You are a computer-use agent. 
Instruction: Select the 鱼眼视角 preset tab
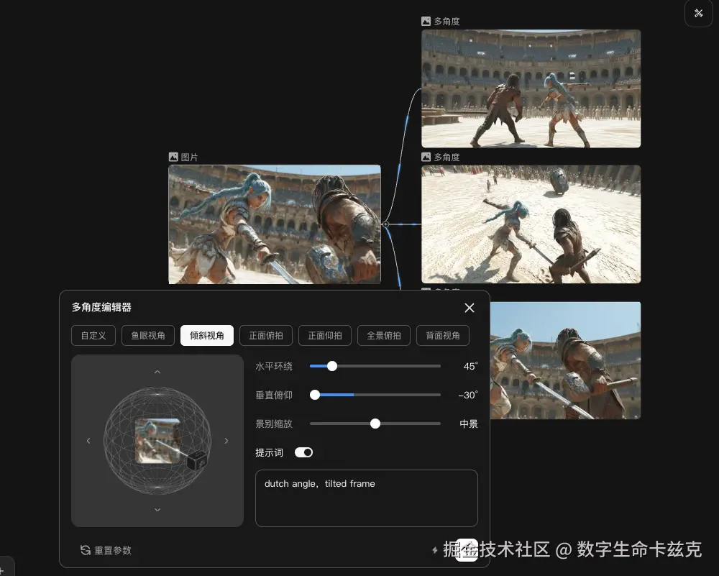pos(148,336)
